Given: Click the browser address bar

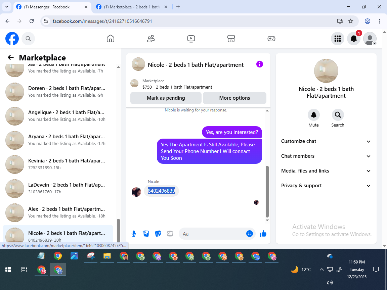Looking at the screenshot, I should click(x=192, y=21).
